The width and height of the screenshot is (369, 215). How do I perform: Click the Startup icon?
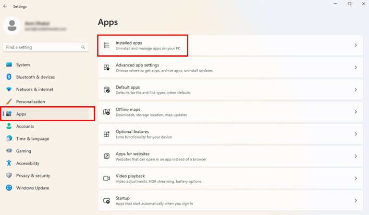coord(107,201)
